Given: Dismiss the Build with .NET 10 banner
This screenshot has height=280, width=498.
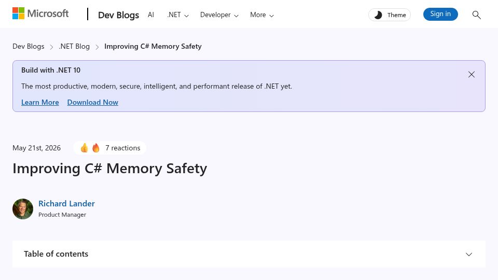Looking at the screenshot, I should pos(472,74).
